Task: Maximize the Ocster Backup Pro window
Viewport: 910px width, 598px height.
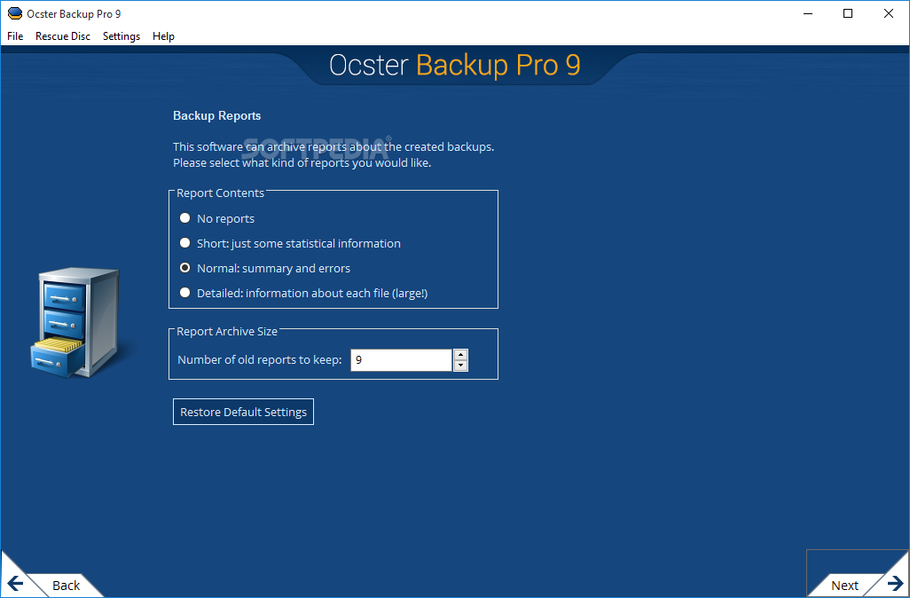Action: tap(848, 13)
